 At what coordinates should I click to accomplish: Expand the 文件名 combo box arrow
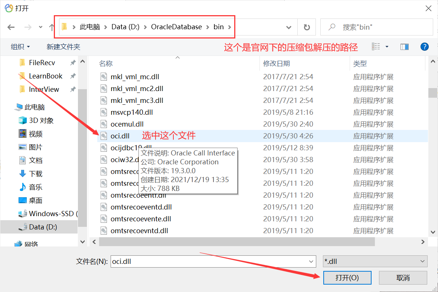click(311, 261)
